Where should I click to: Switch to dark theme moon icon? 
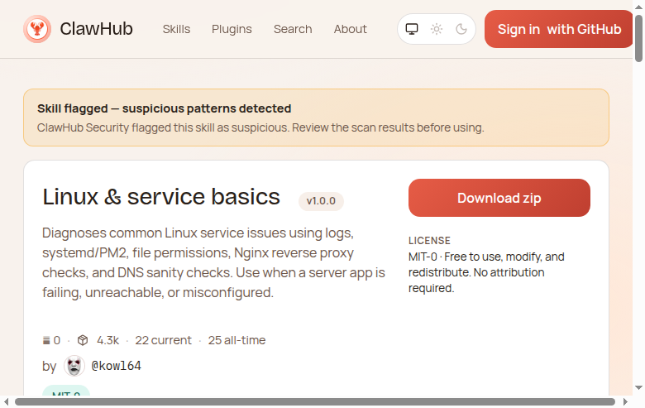(x=461, y=30)
